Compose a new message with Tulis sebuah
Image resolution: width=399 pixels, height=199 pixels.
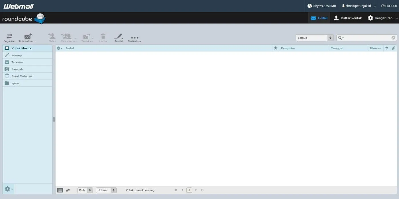[28, 36]
